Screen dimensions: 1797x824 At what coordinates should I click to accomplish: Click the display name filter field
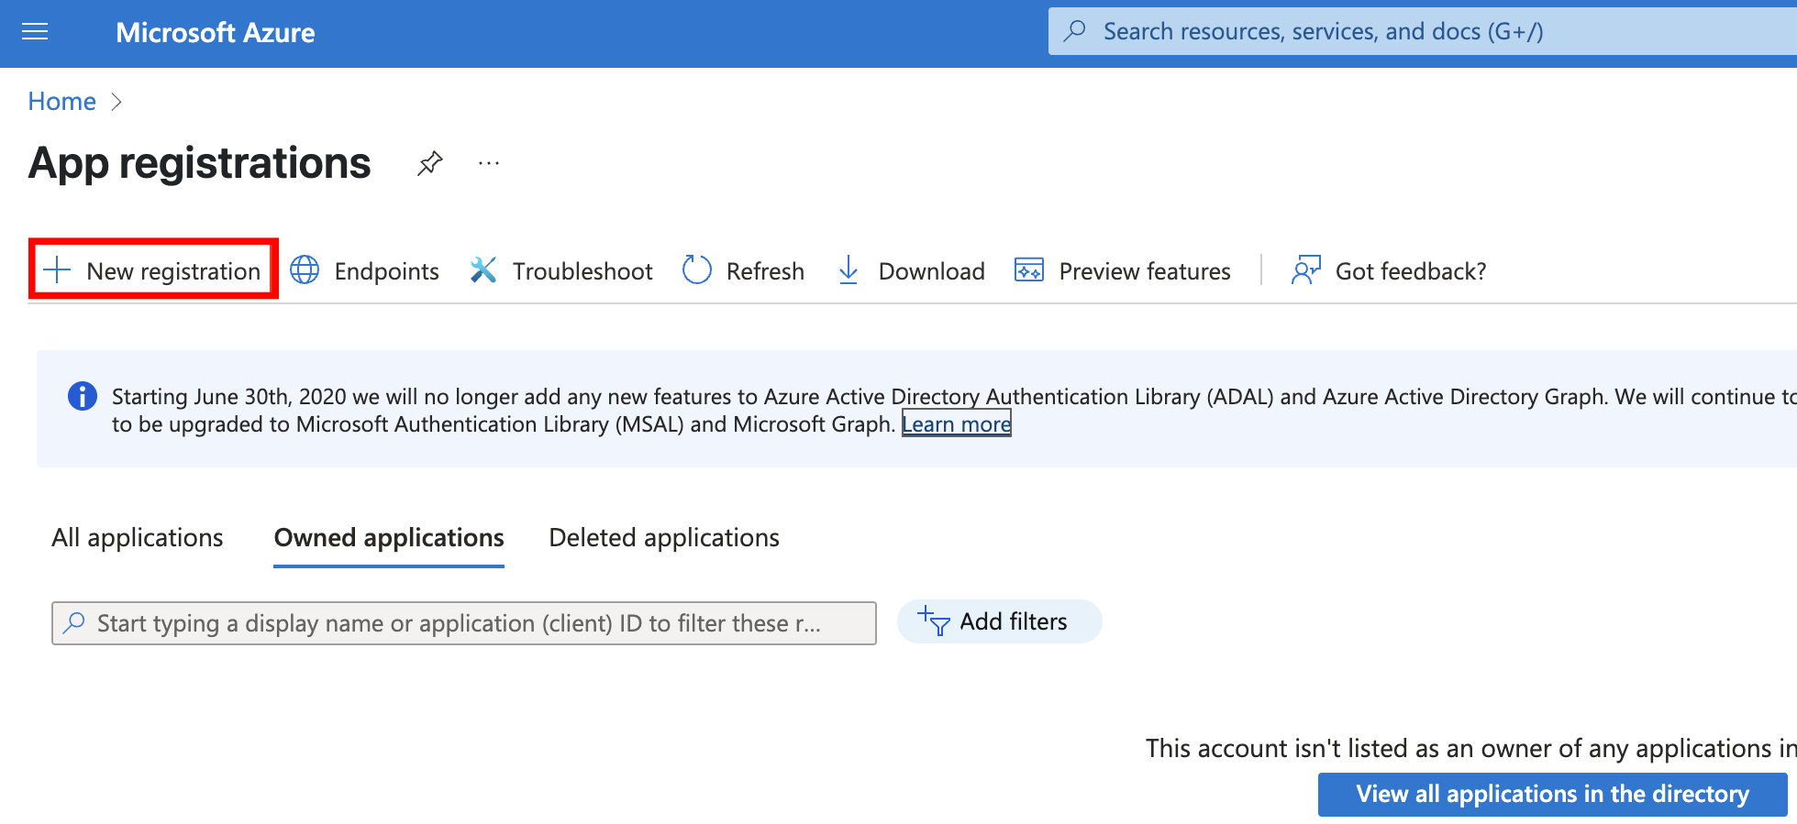(x=463, y=623)
